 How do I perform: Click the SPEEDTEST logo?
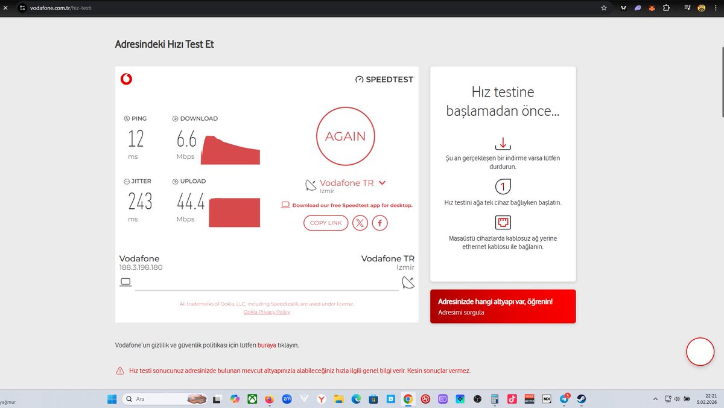coord(384,79)
